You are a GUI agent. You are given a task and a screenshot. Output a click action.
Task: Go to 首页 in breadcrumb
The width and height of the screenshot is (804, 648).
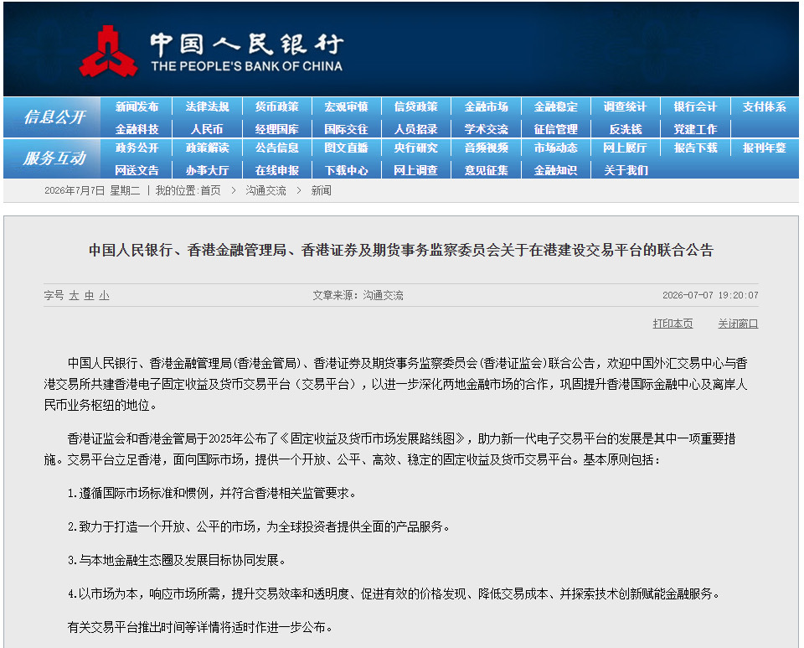pos(211,190)
